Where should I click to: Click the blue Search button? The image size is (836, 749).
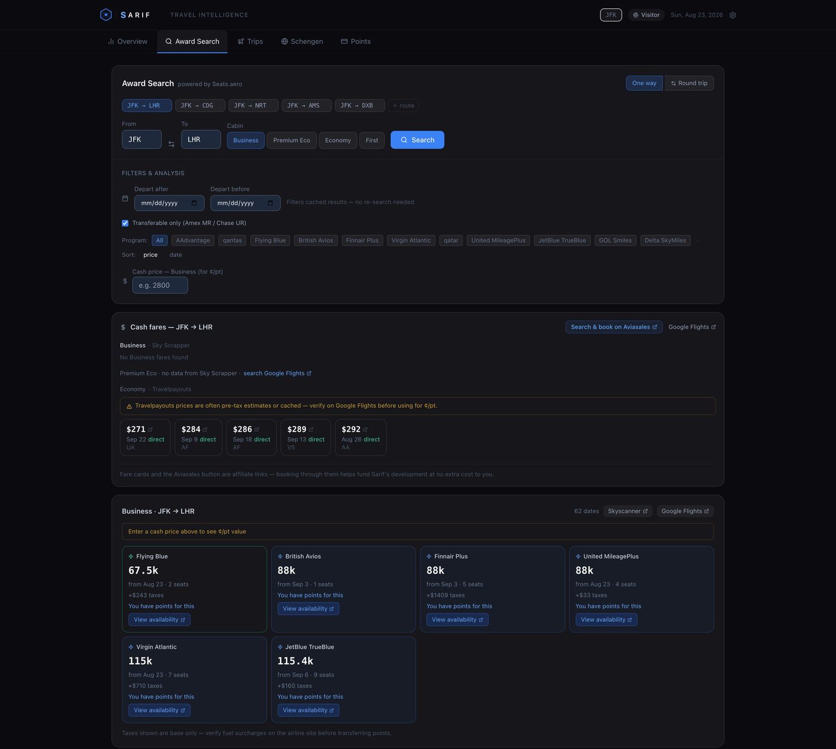417,140
